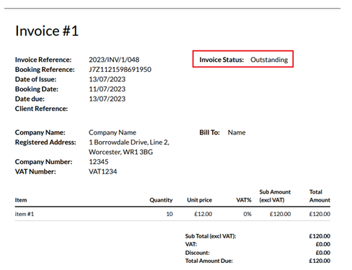Click the Booking Reference label
This screenshot has height=270, width=352.
[45, 69]
